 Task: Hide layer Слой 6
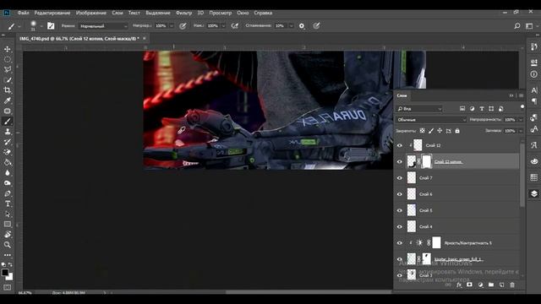[x=400, y=194]
